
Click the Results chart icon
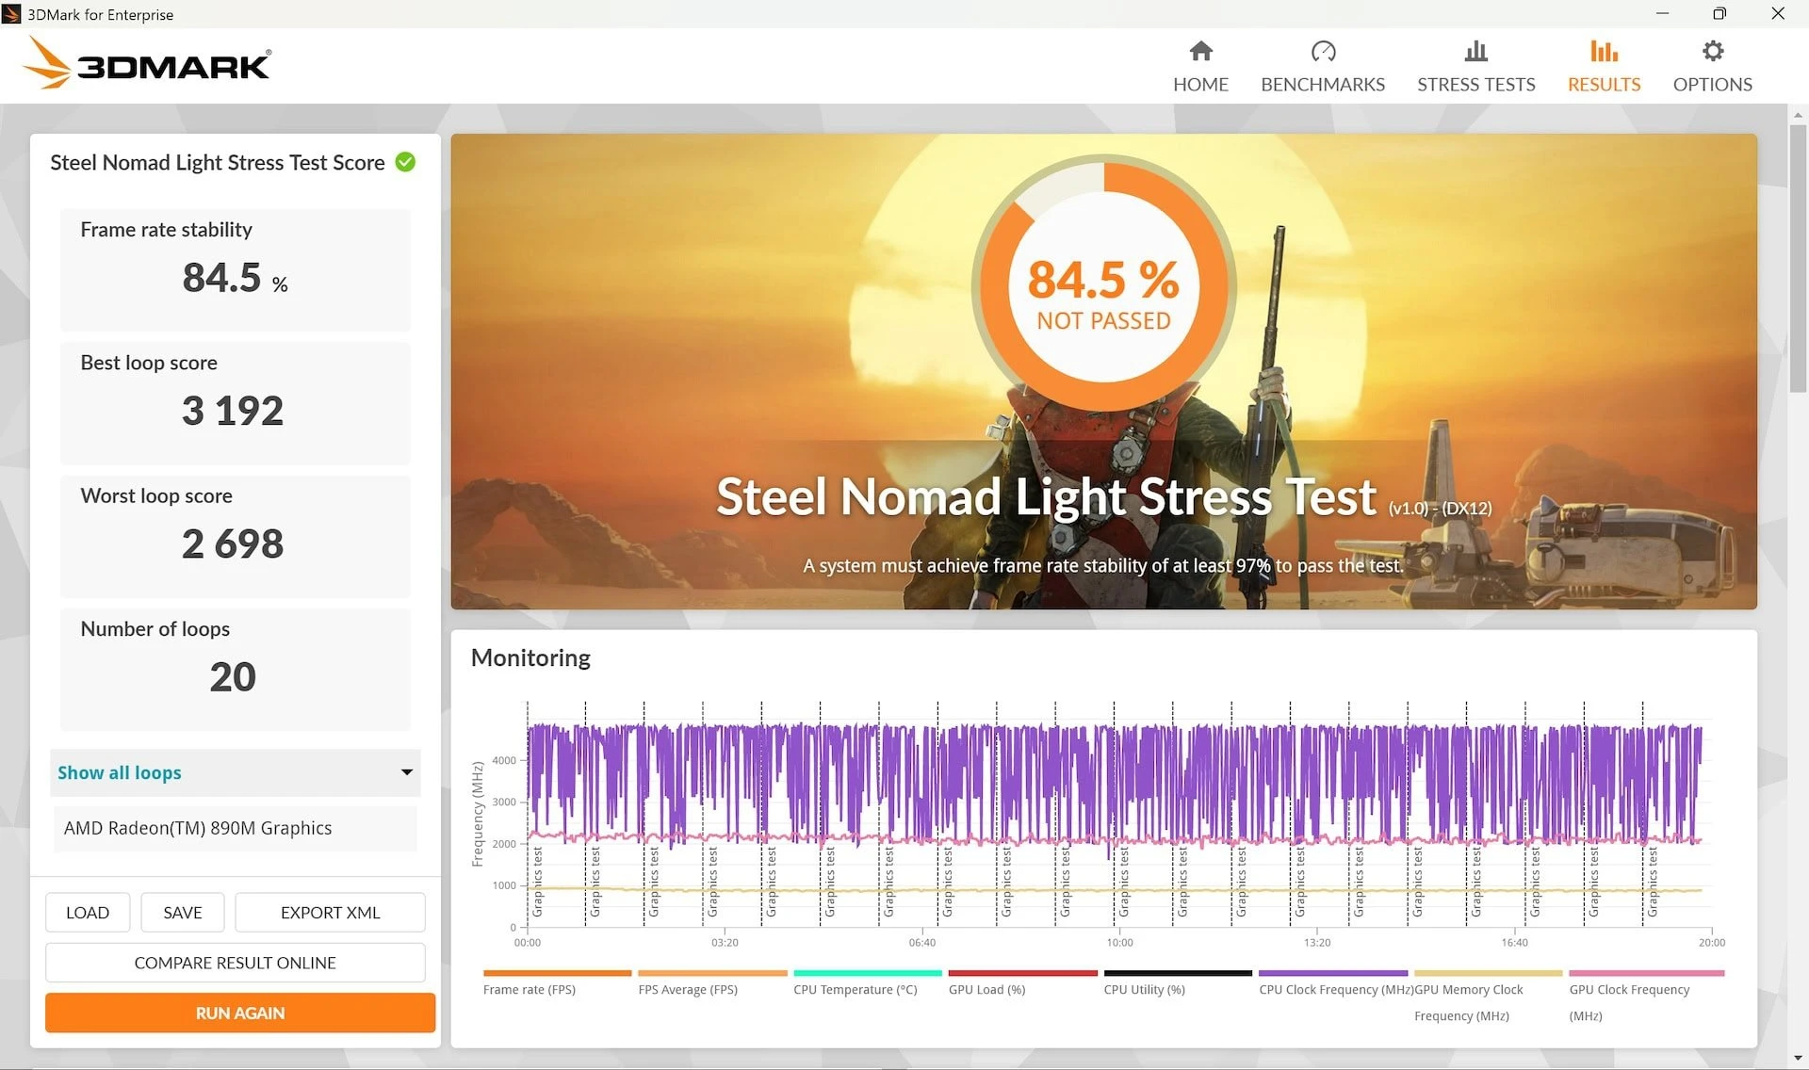coord(1604,51)
